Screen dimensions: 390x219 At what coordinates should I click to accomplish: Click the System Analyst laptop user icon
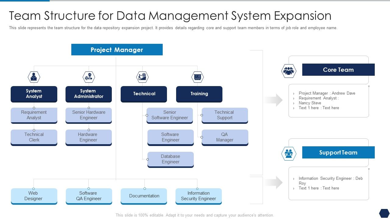tap(34, 77)
